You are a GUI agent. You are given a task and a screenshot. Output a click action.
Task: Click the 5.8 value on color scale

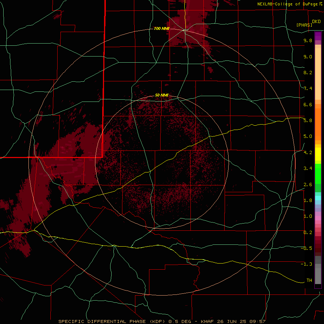[308, 121]
